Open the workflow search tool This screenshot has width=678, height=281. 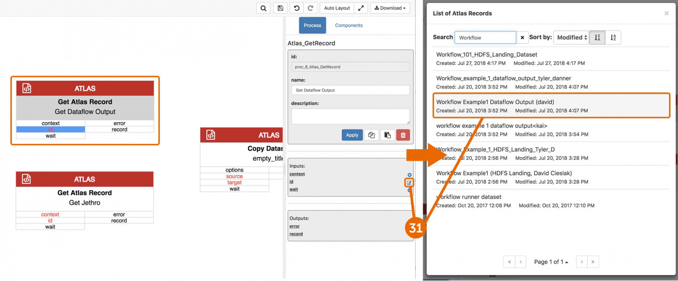coord(263,8)
